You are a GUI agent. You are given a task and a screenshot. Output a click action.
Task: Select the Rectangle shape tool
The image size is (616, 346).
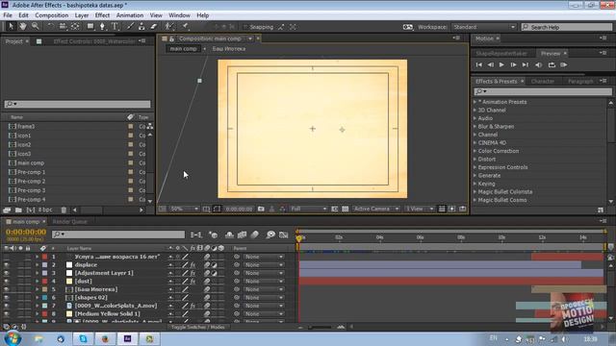coord(90,26)
